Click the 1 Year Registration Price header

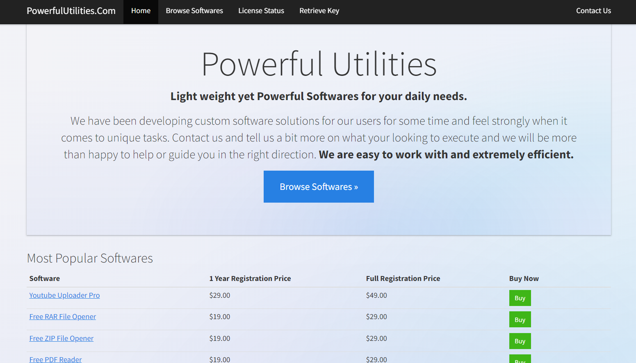click(x=250, y=279)
